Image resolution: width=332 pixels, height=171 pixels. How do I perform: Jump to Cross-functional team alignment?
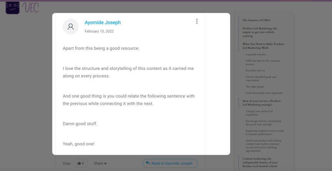[264, 93]
